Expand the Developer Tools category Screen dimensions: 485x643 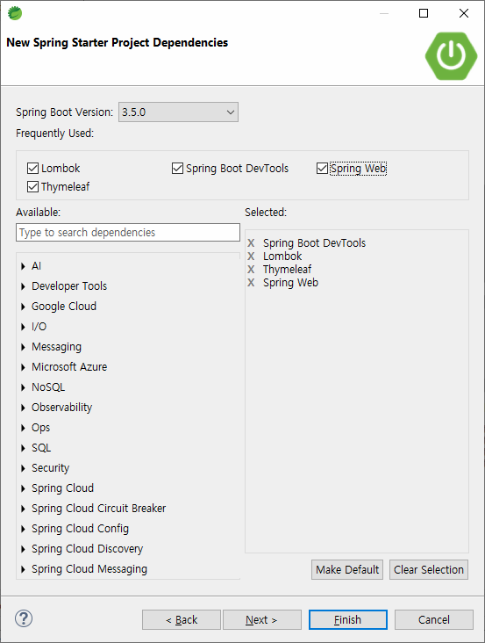pos(24,286)
